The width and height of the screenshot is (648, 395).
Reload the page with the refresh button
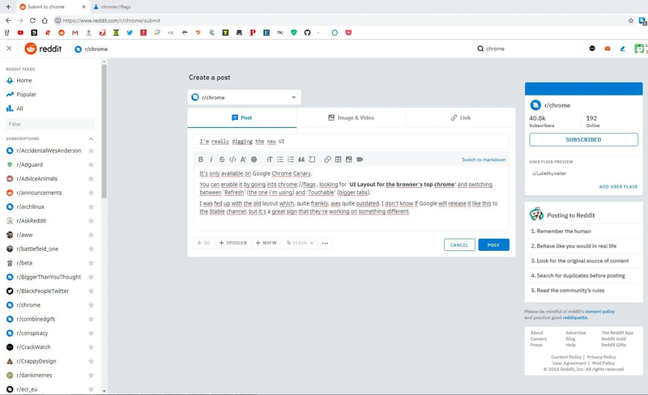coord(32,20)
